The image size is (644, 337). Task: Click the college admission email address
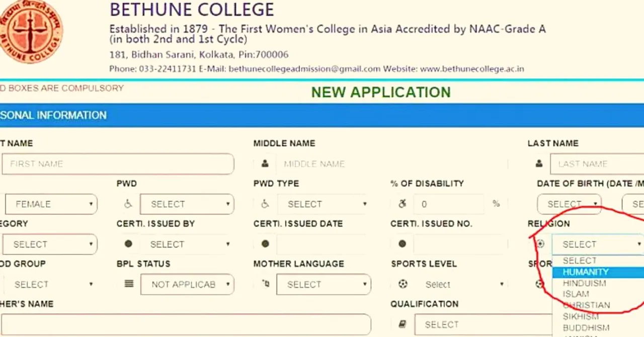[304, 69]
